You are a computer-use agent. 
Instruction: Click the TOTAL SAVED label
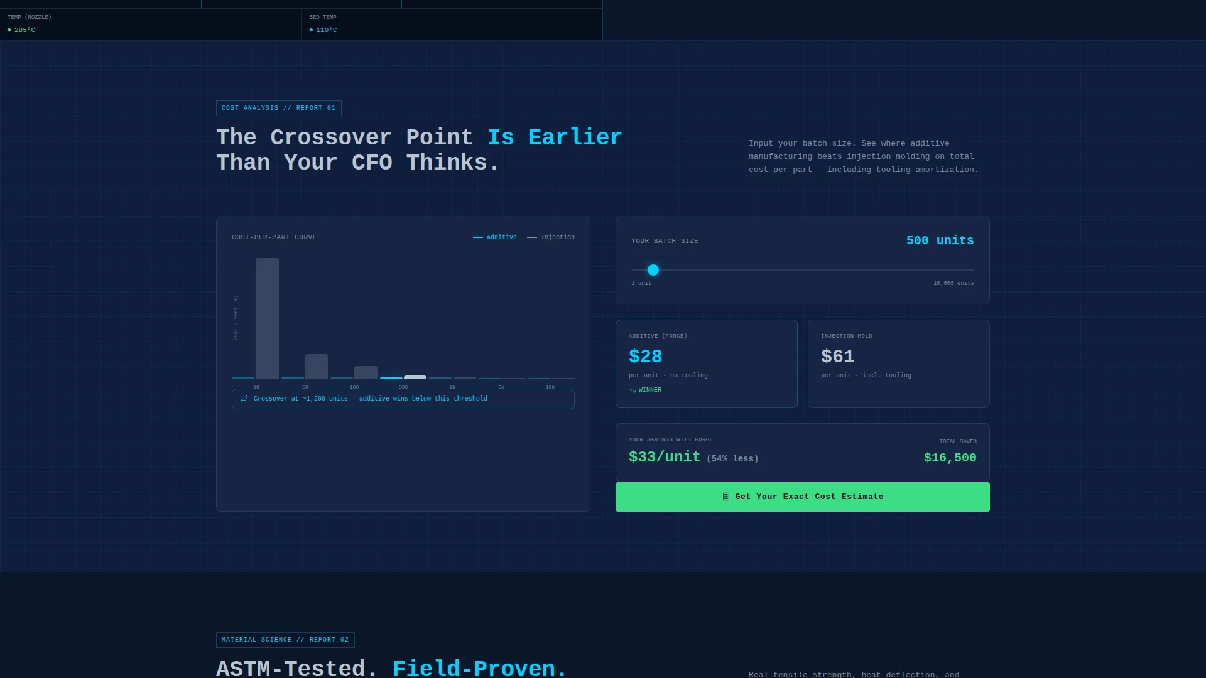958,441
